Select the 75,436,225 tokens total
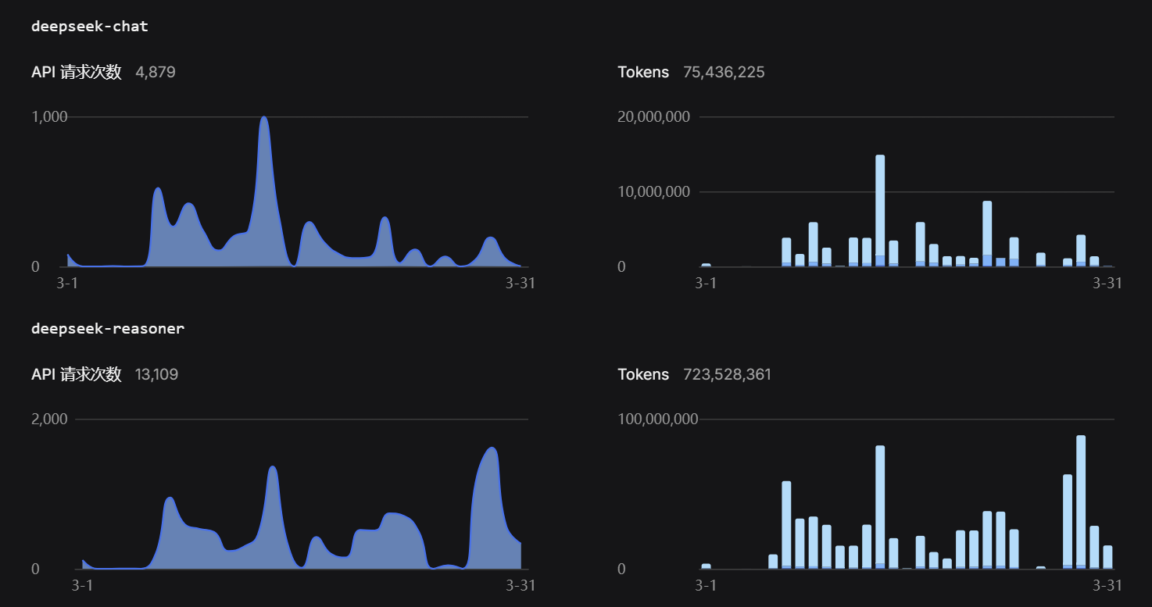 coord(723,73)
